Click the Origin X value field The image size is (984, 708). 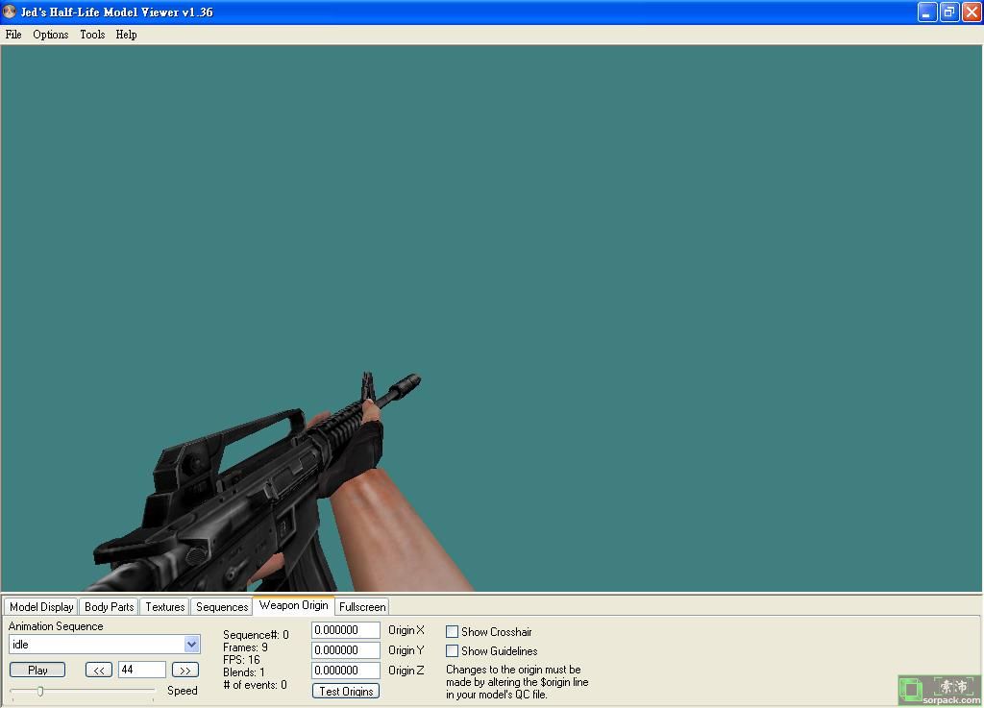pyautogui.click(x=346, y=630)
